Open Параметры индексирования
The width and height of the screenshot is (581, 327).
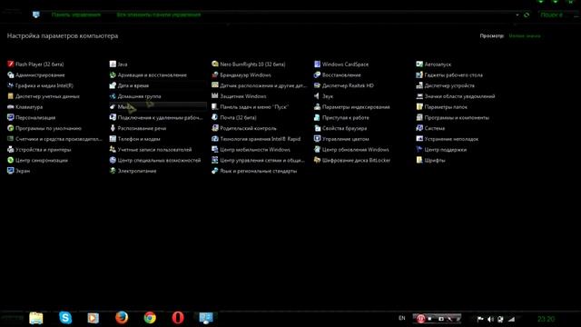tap(356, 107)
